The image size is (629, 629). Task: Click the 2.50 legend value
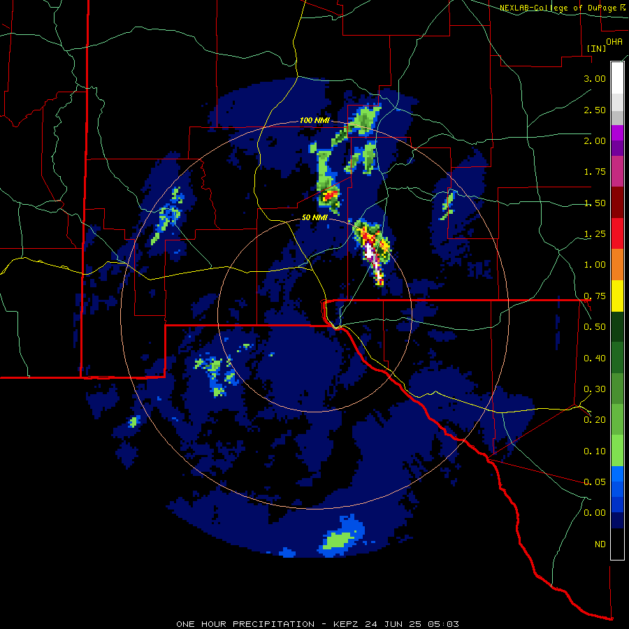595,110
